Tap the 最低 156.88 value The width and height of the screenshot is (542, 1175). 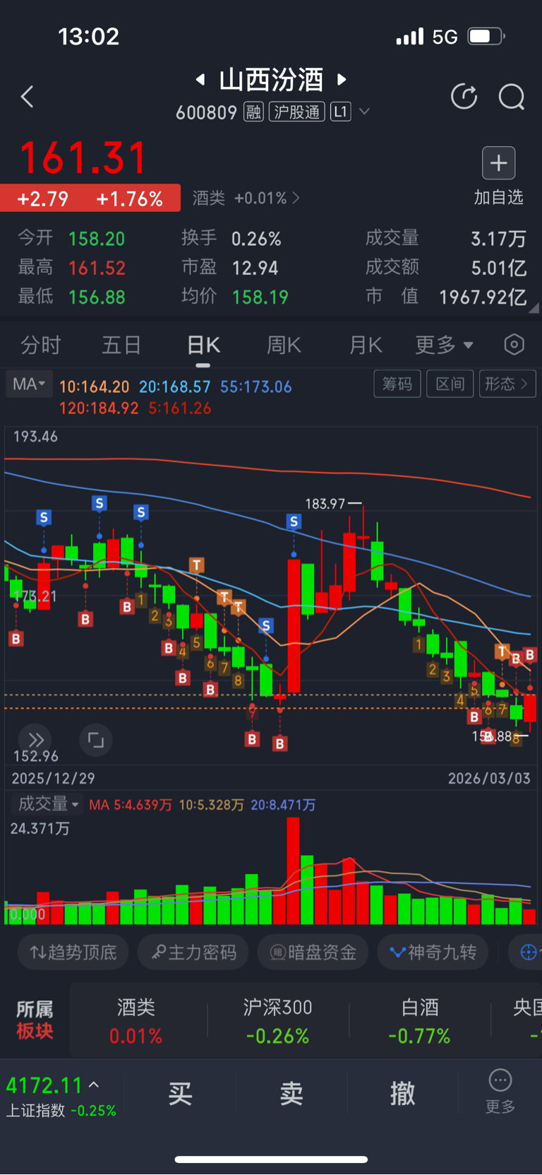(97, 297)
